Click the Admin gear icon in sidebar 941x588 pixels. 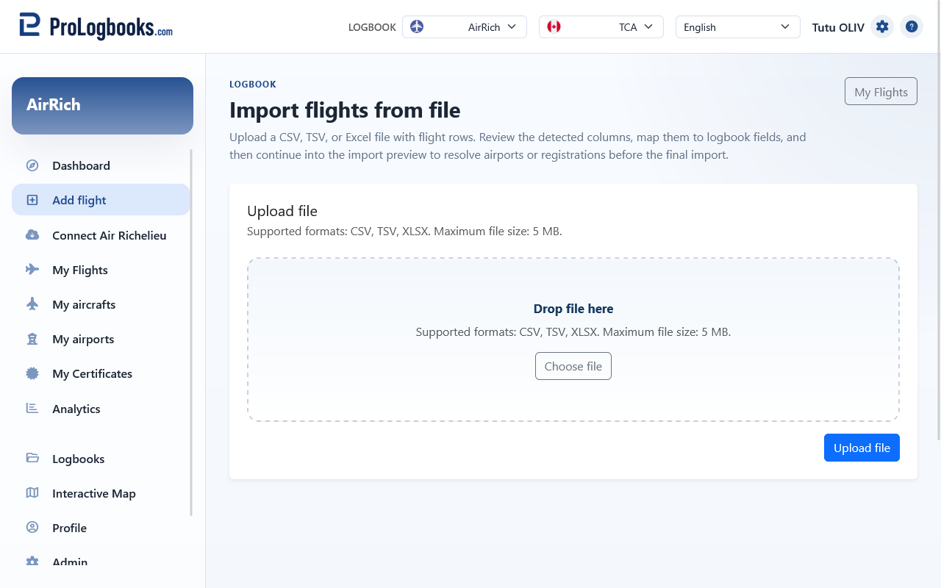tap(32, 562)
